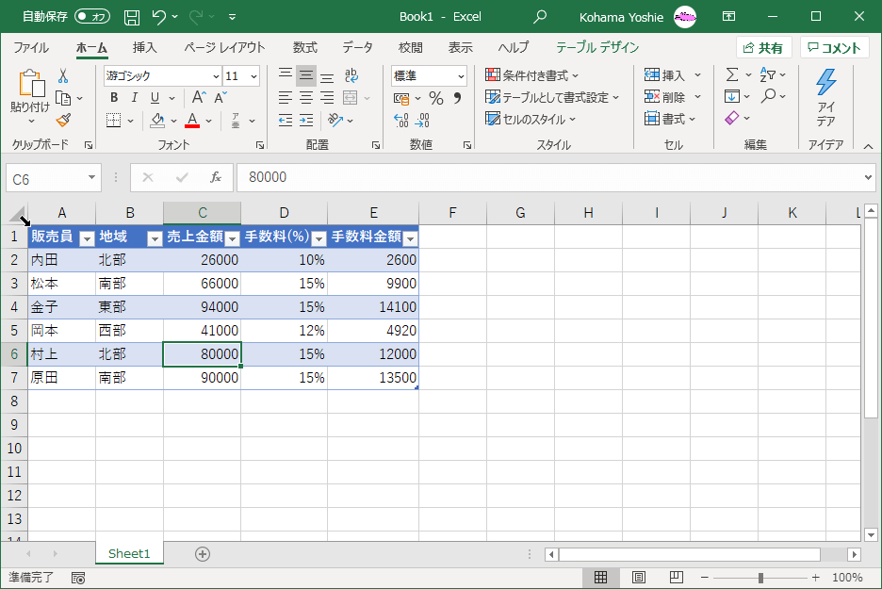Viewport: 882px width, 589px height.
Task: Open the font size dropdown
Action: coord(254,76)
